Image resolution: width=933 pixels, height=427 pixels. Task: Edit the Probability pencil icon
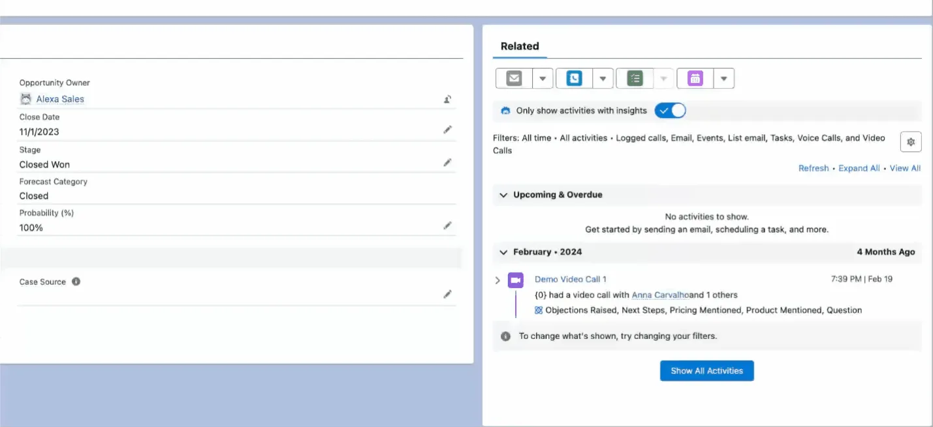pyautogui.click(x=447, y=226)
